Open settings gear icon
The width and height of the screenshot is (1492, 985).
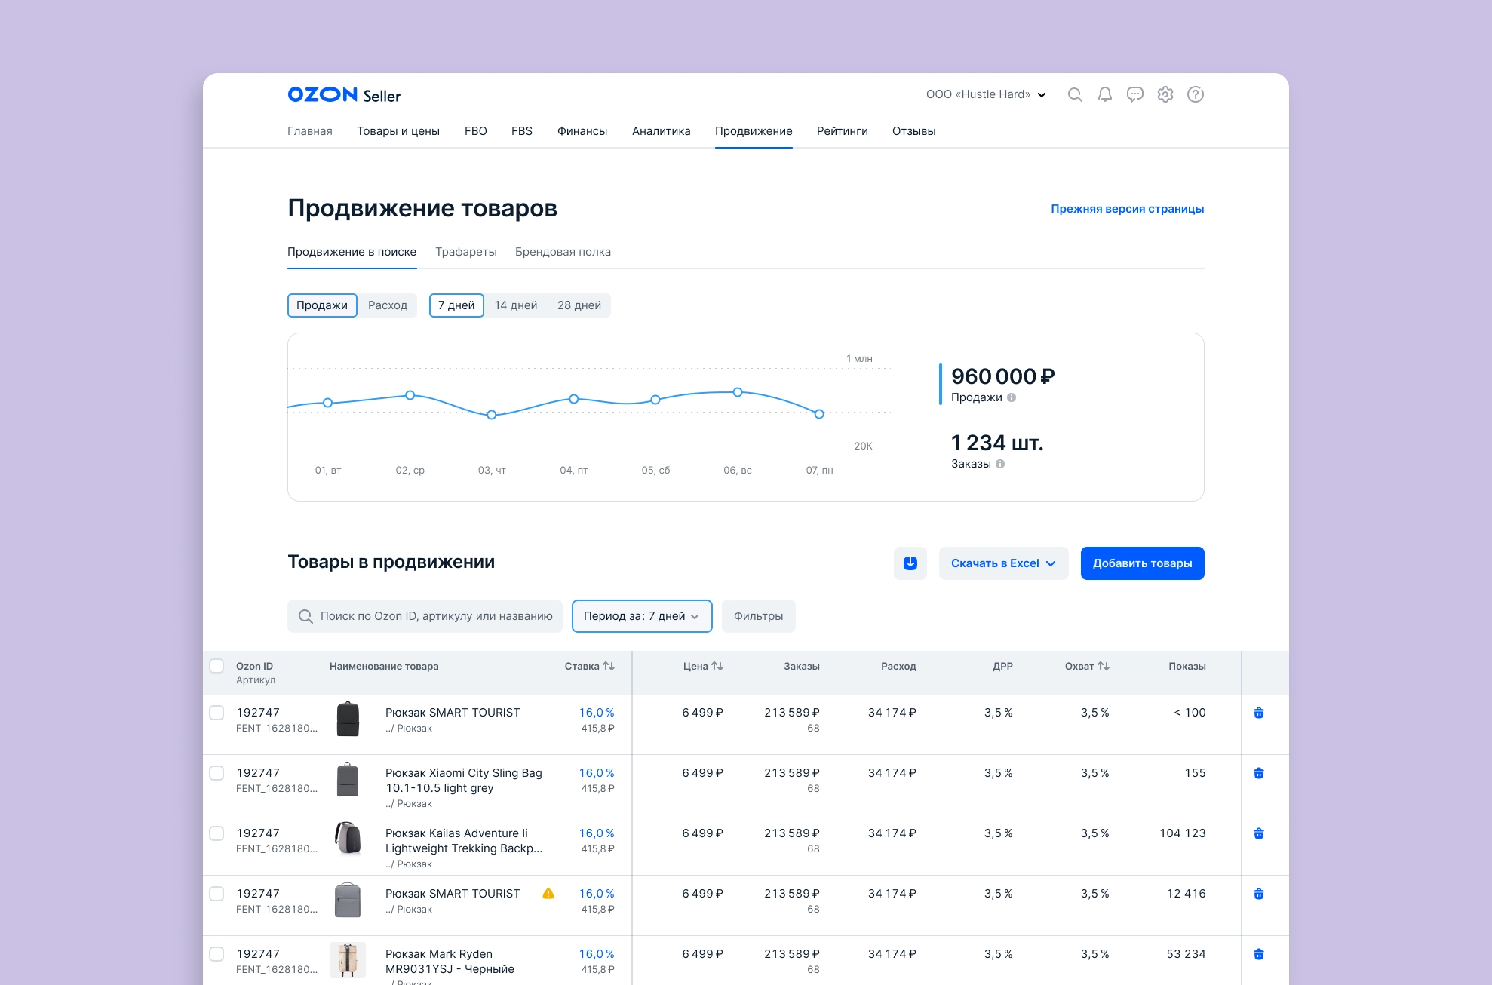coord(1165,94)
